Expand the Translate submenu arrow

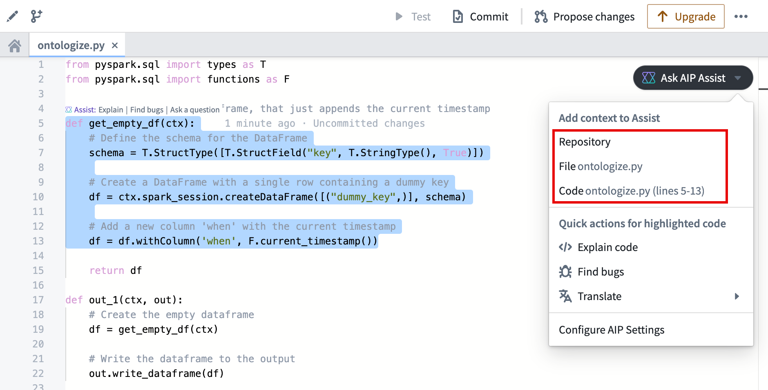737,296
